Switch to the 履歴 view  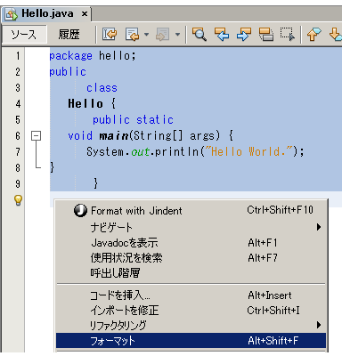click(69, 35)
